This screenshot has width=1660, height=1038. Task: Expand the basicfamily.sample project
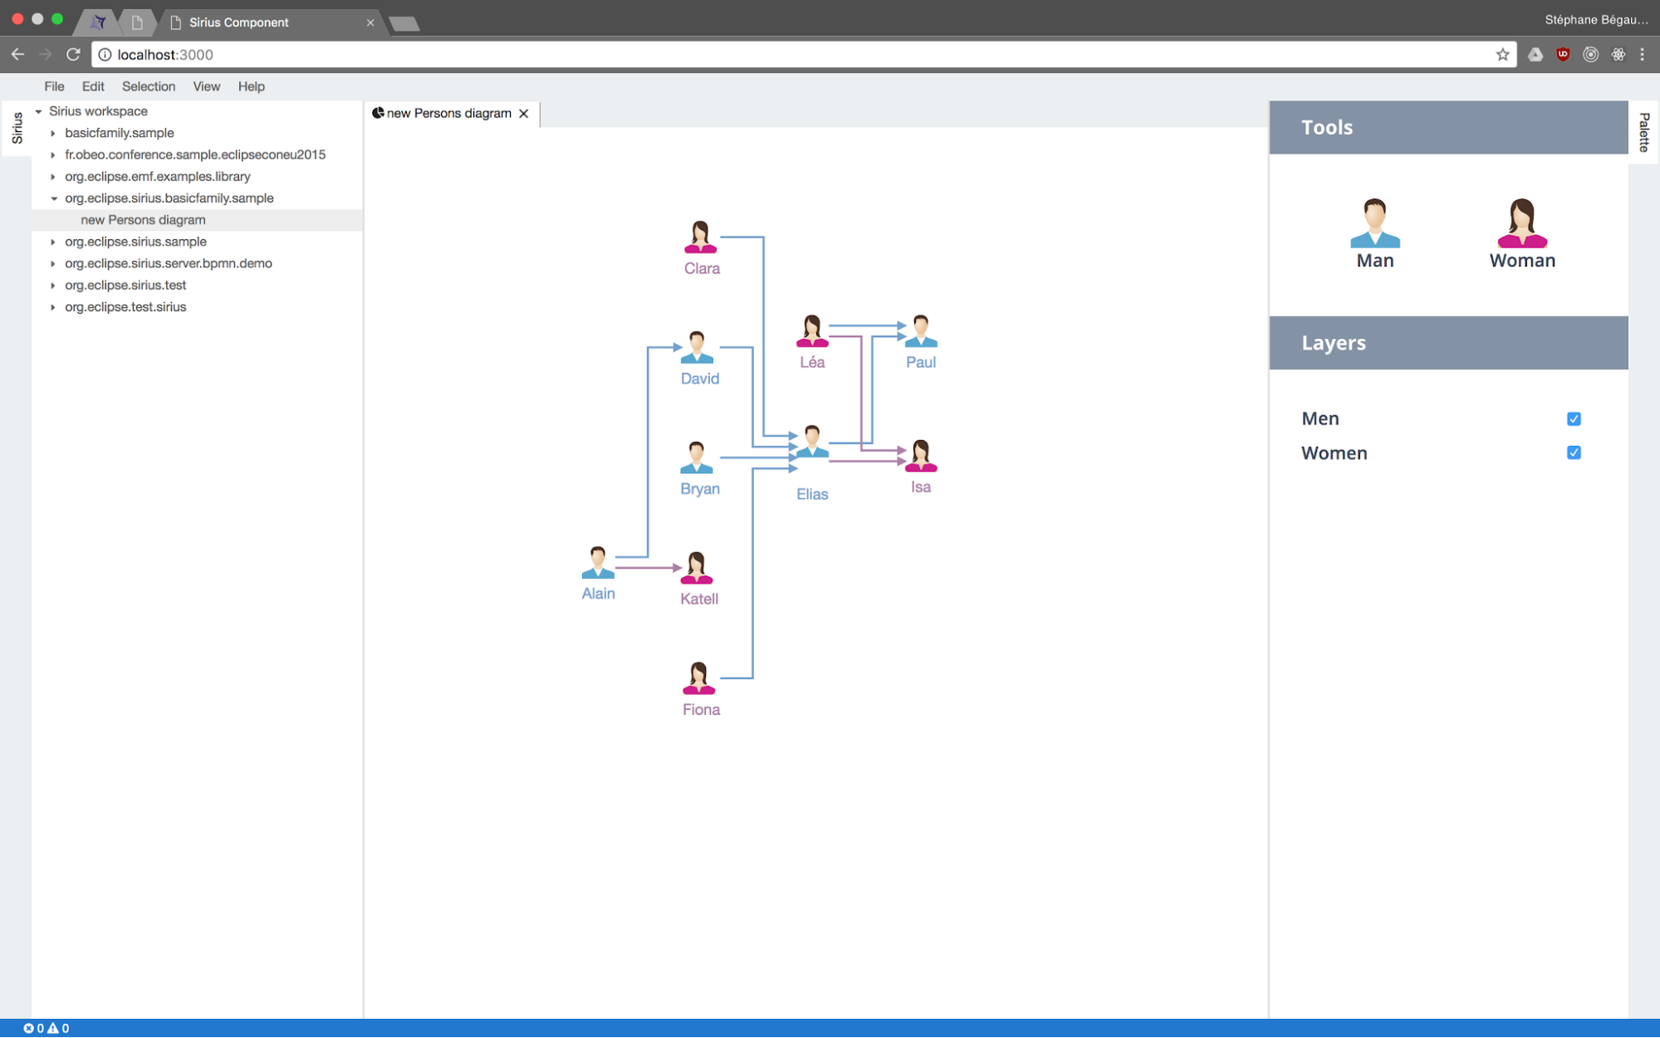pos(53,133)
